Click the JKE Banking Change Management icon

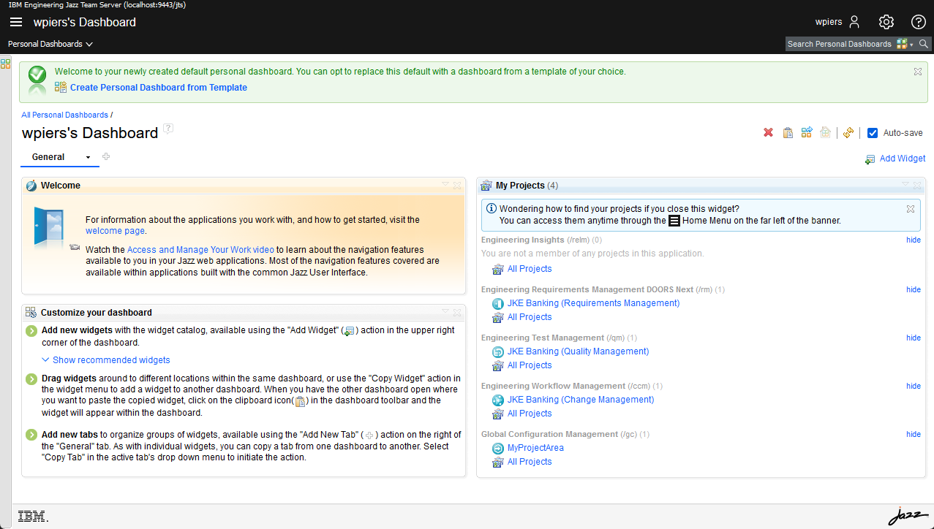(498, 400)
